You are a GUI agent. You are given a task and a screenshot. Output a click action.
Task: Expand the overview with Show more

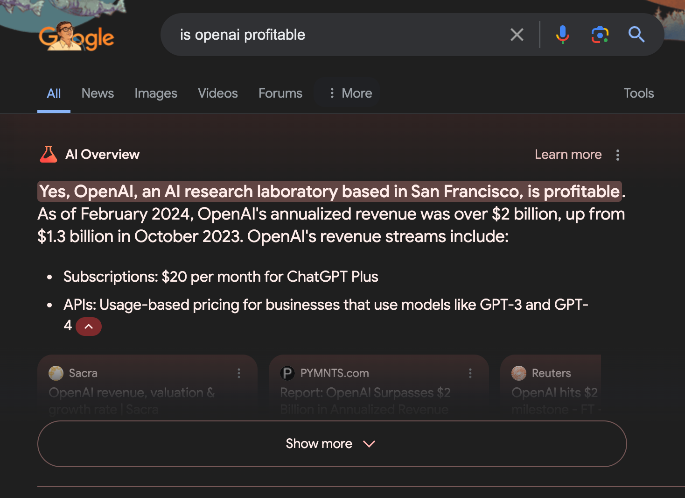click(x=332, y=444)
